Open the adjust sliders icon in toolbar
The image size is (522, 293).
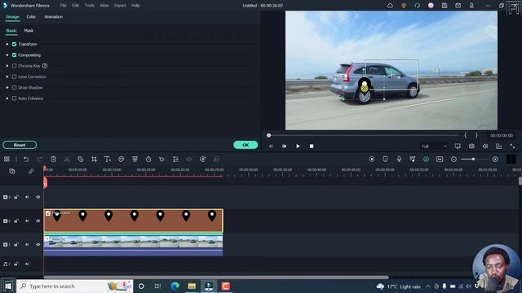tap(175, 160)
